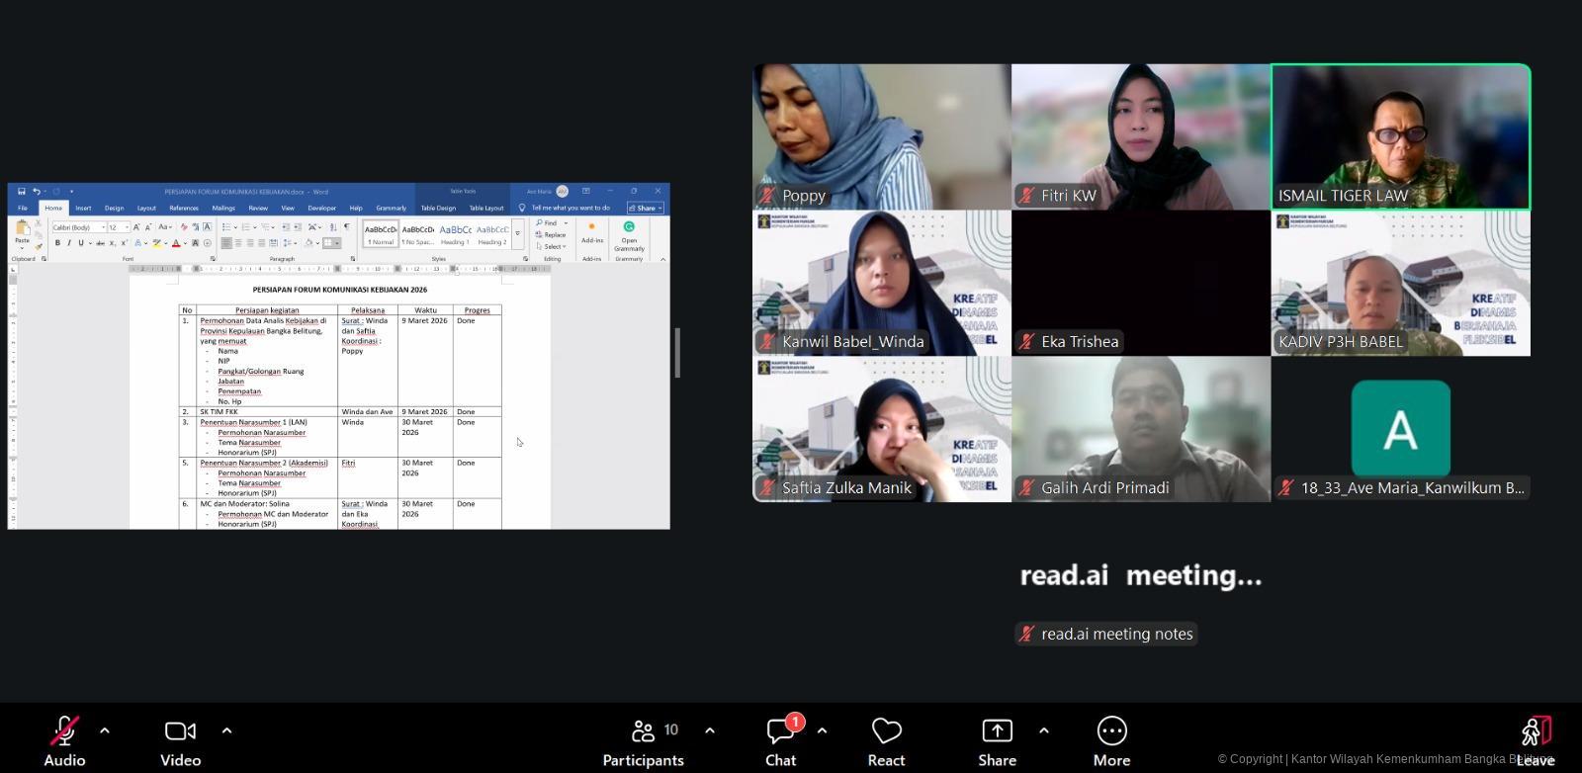
Task: Open the More options menu
Action: pyautogui.click(x=1111, y=732)
